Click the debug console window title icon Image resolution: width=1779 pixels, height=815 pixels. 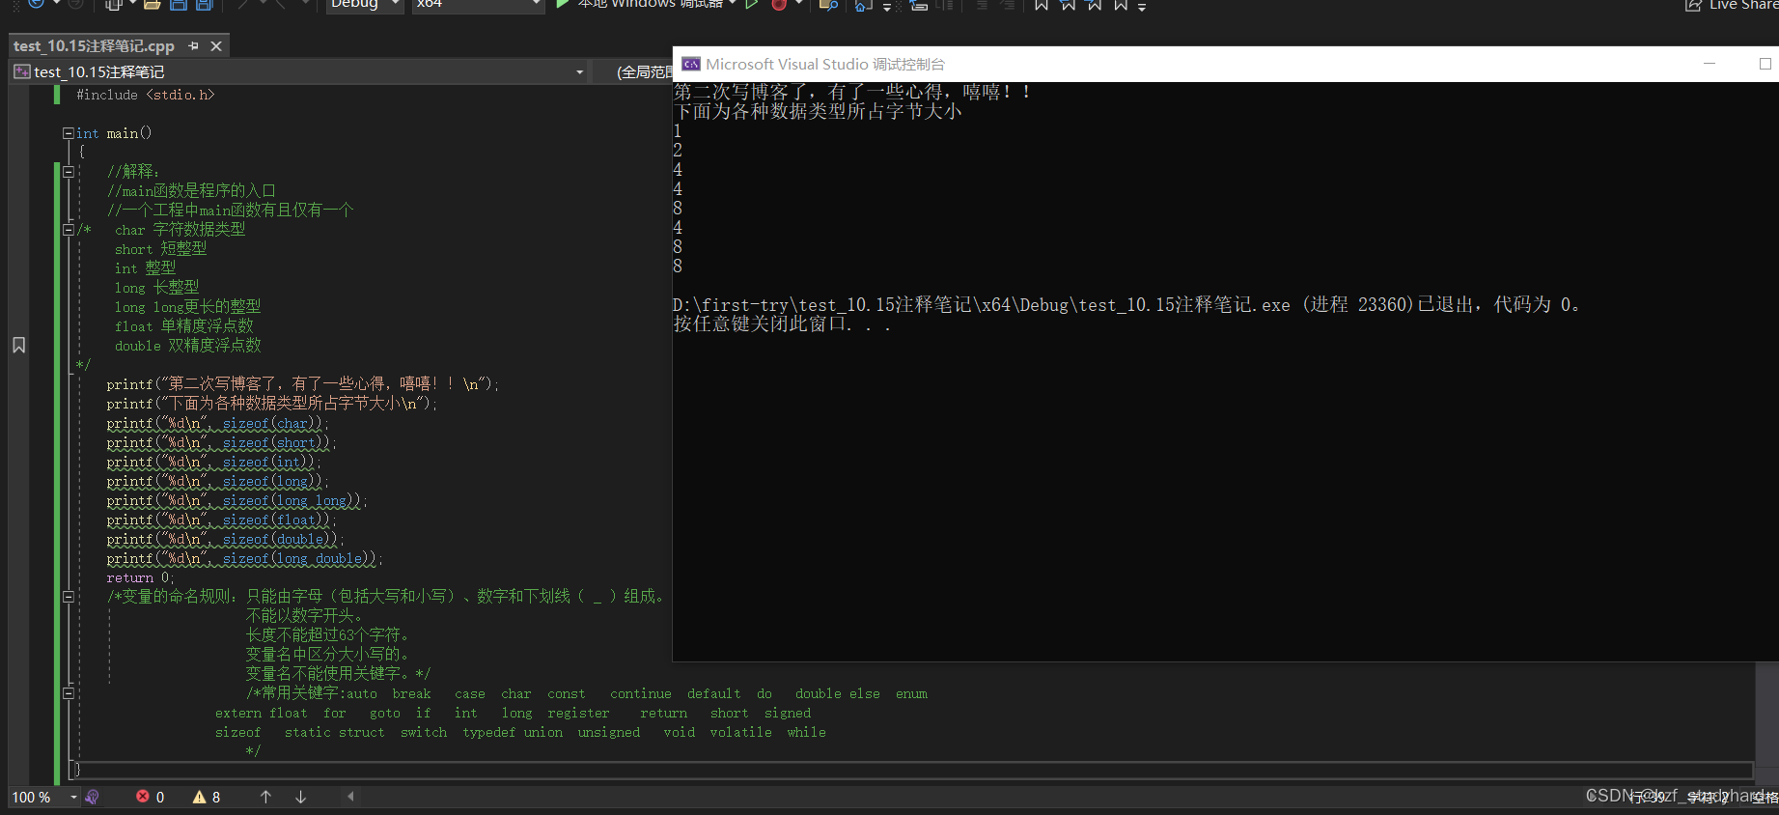coord(690,64)
